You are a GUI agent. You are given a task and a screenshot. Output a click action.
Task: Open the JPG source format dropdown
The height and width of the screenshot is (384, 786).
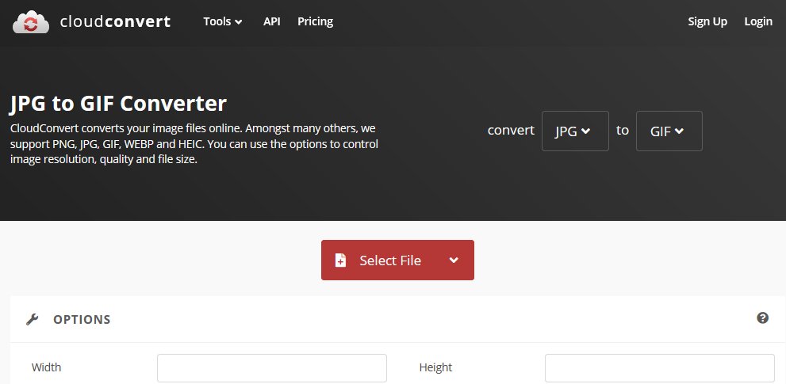(x=575, y=131)
